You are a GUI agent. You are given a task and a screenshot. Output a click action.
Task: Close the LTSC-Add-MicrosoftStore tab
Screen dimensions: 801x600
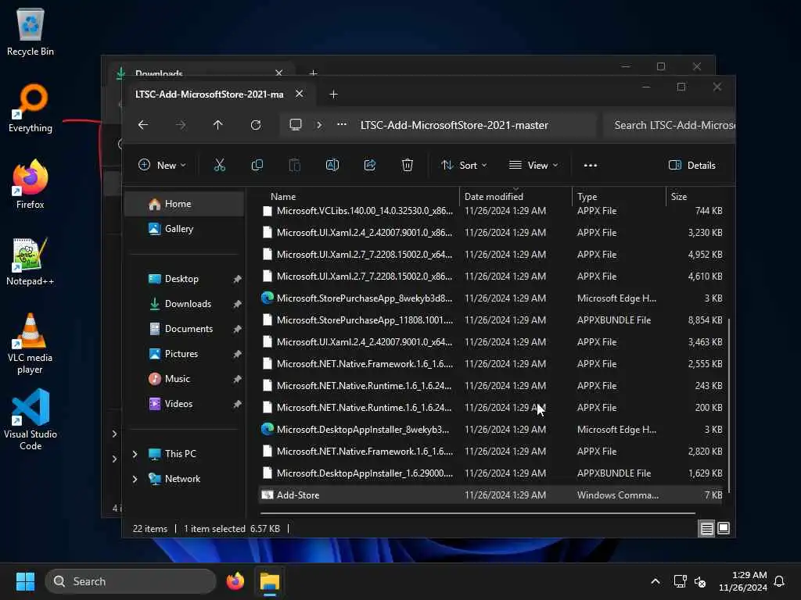pyautogui.click(x=300, y=94)
